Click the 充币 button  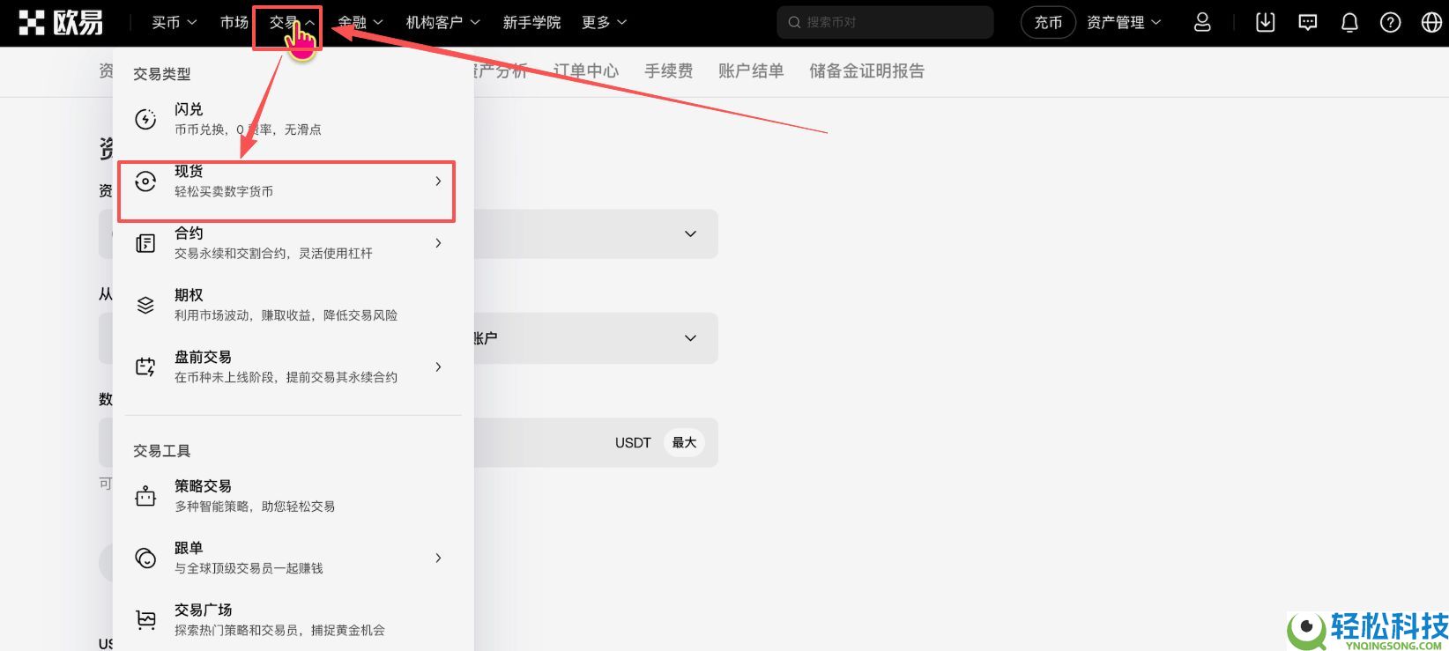(x=1048, y=22)
